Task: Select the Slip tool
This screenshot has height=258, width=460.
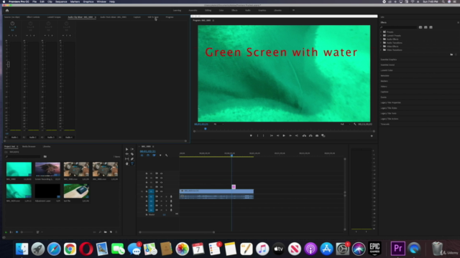Action: pos(126,159)
